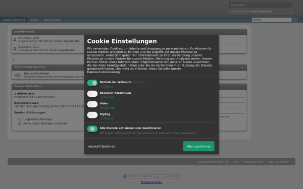Enable the Video cookies switch

coord(92,104)
